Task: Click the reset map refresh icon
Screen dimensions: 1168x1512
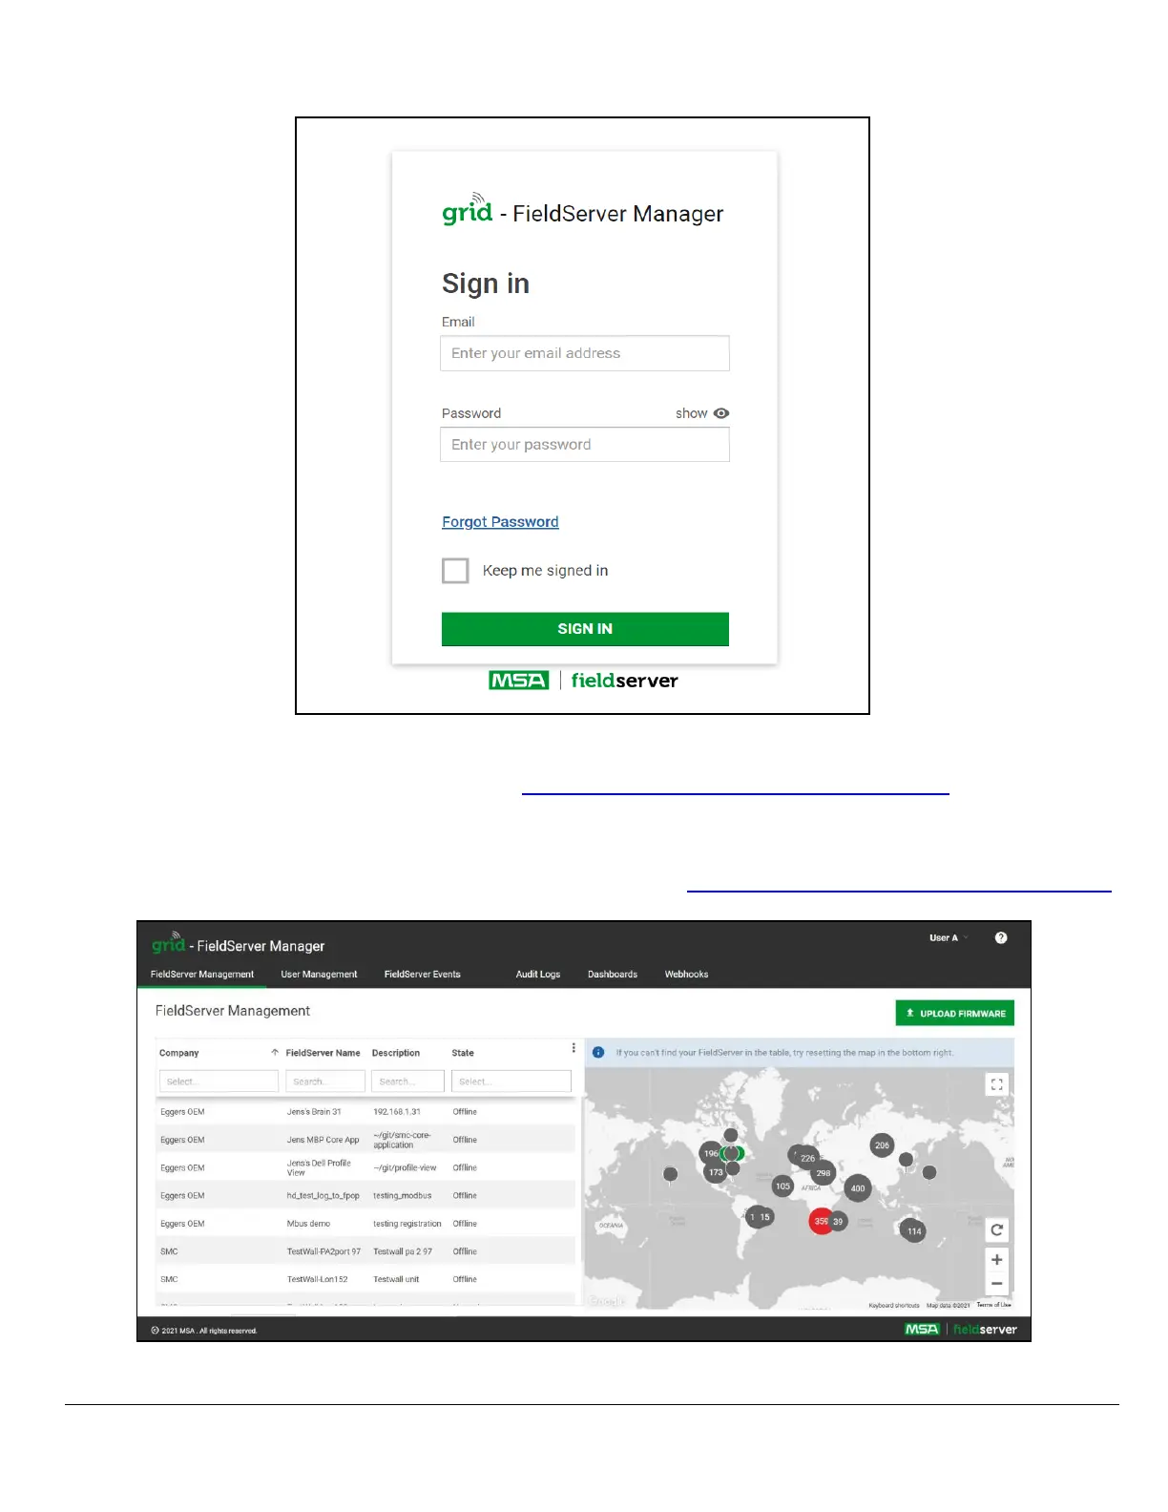Action: 996,1230
